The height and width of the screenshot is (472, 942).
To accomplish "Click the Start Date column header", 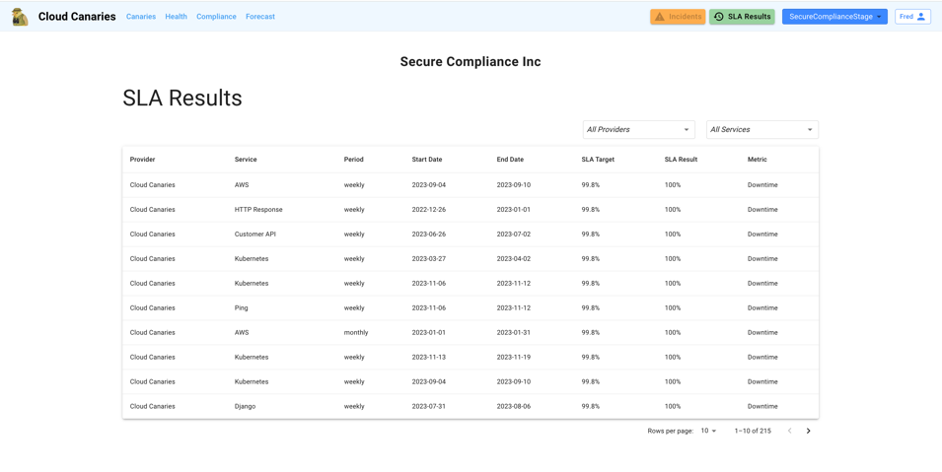I will tap(427, 160).
